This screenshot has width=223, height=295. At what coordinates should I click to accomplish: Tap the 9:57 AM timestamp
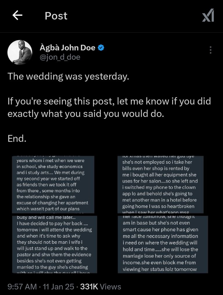tap(22, 287)
